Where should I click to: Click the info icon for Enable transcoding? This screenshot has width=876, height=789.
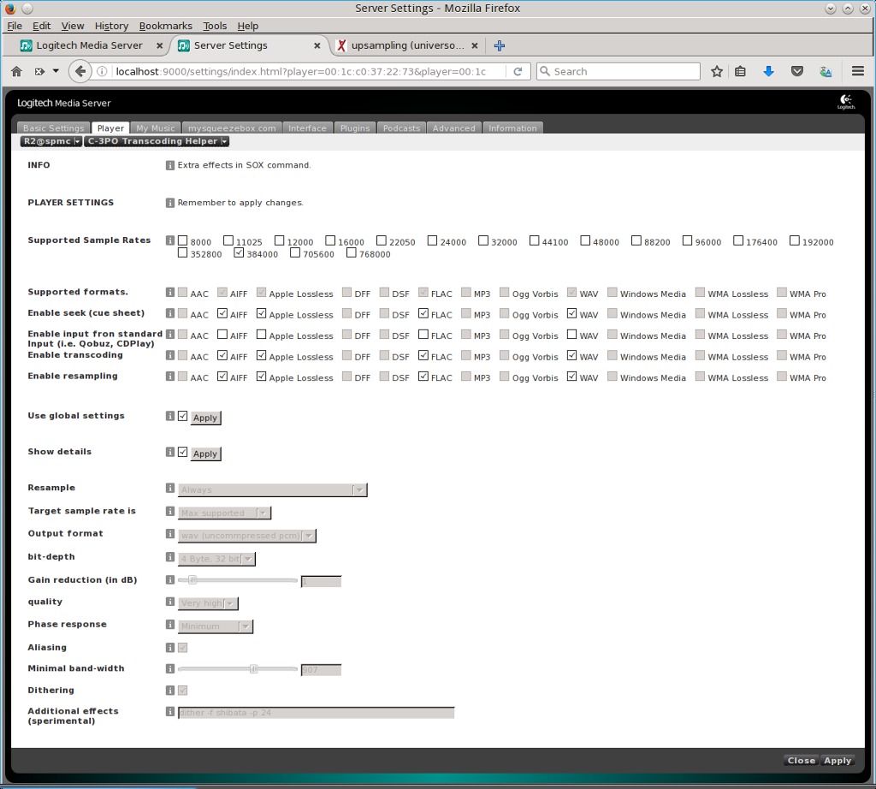click(170, 355)
